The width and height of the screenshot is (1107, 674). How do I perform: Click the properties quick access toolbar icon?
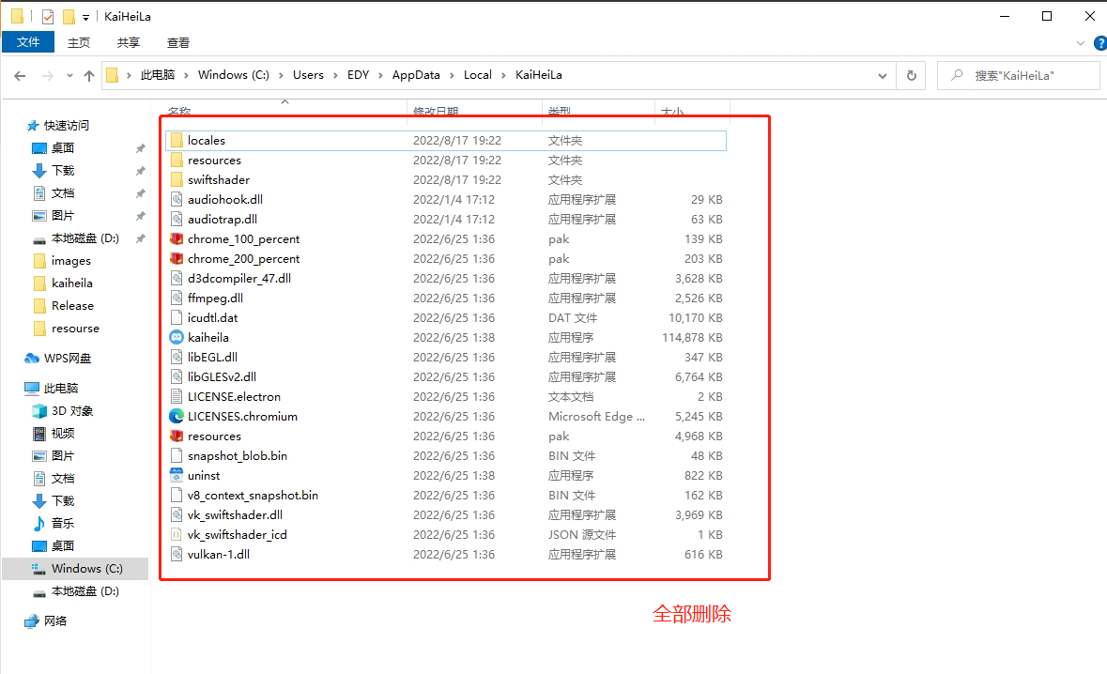(x=47, y=16)
